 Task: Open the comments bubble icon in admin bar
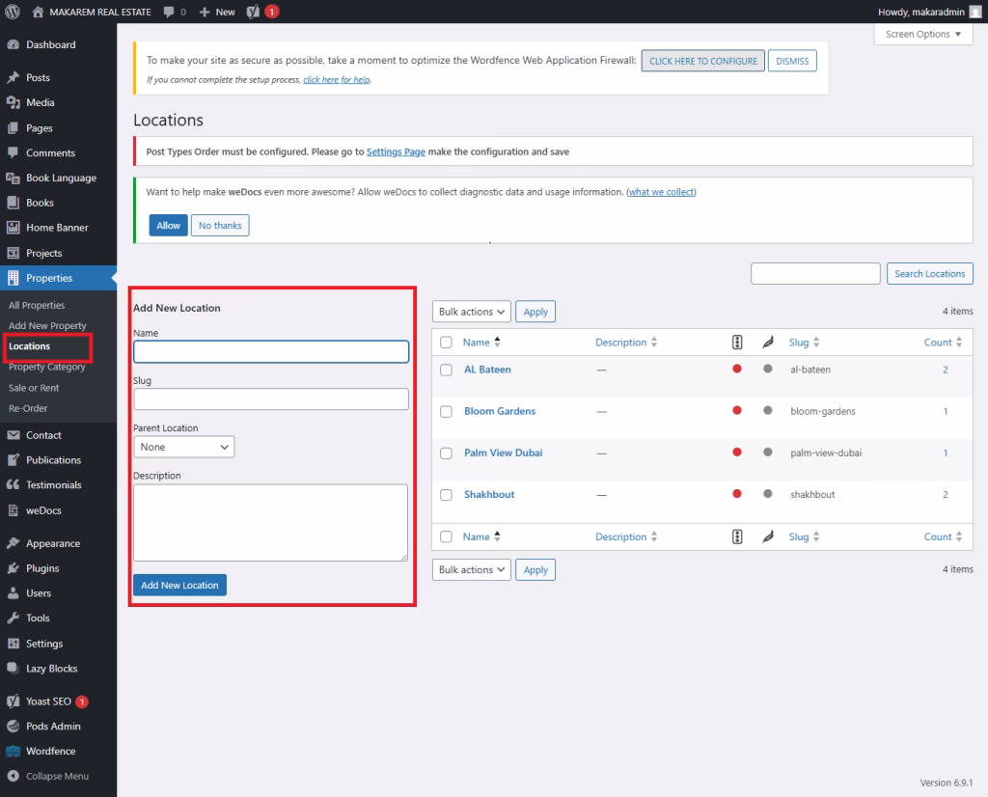170,12
